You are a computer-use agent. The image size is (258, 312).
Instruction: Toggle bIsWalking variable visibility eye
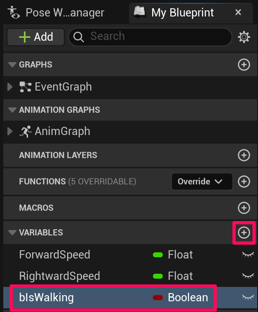pyautogui.click(x=248, y=297)
